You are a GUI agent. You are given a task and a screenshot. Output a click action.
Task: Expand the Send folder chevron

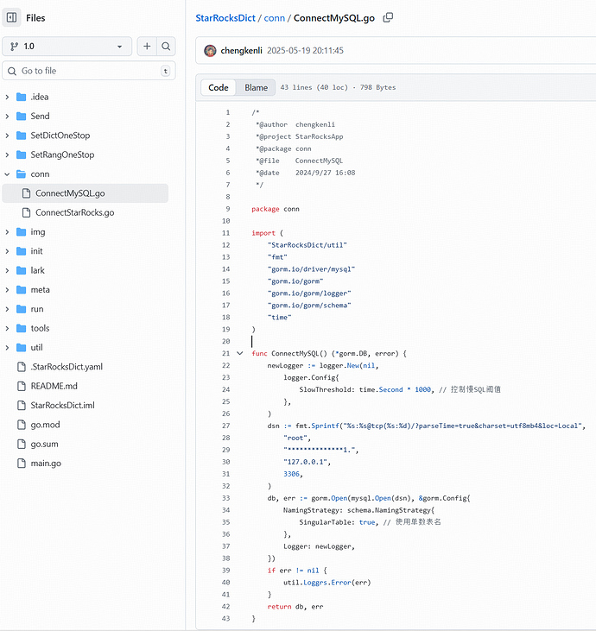tap(8, 116)
